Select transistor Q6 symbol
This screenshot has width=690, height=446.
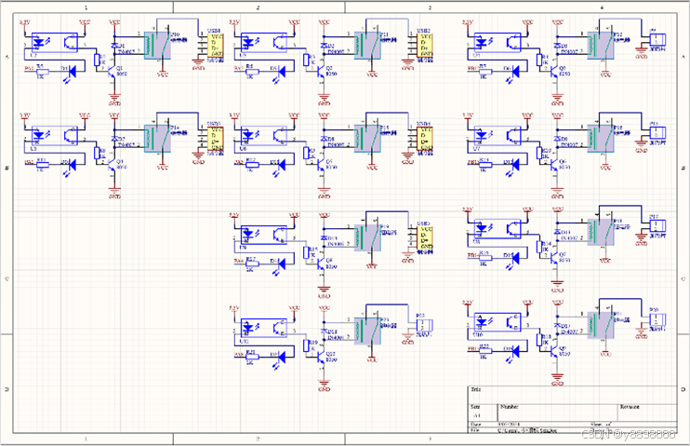click(555, 165)
